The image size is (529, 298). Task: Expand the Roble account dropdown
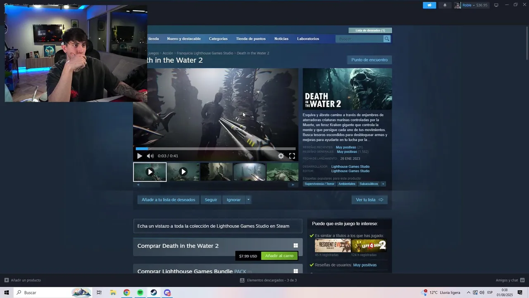[475, 5]
